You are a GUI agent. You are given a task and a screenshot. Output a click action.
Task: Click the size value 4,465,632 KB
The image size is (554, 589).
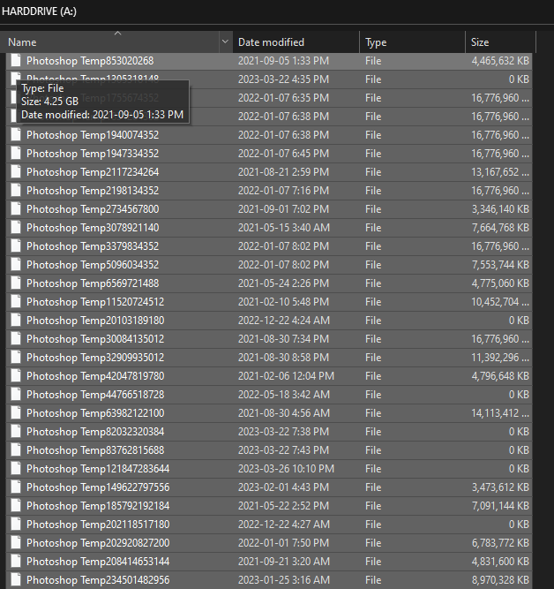point(500,60)
